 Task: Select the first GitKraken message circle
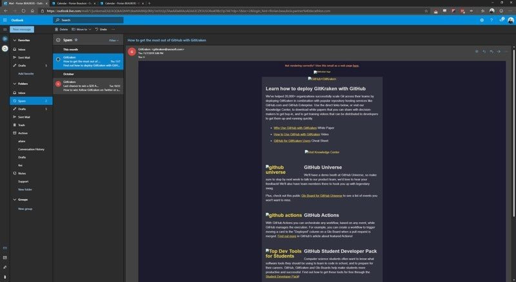(x=58, y=59)
